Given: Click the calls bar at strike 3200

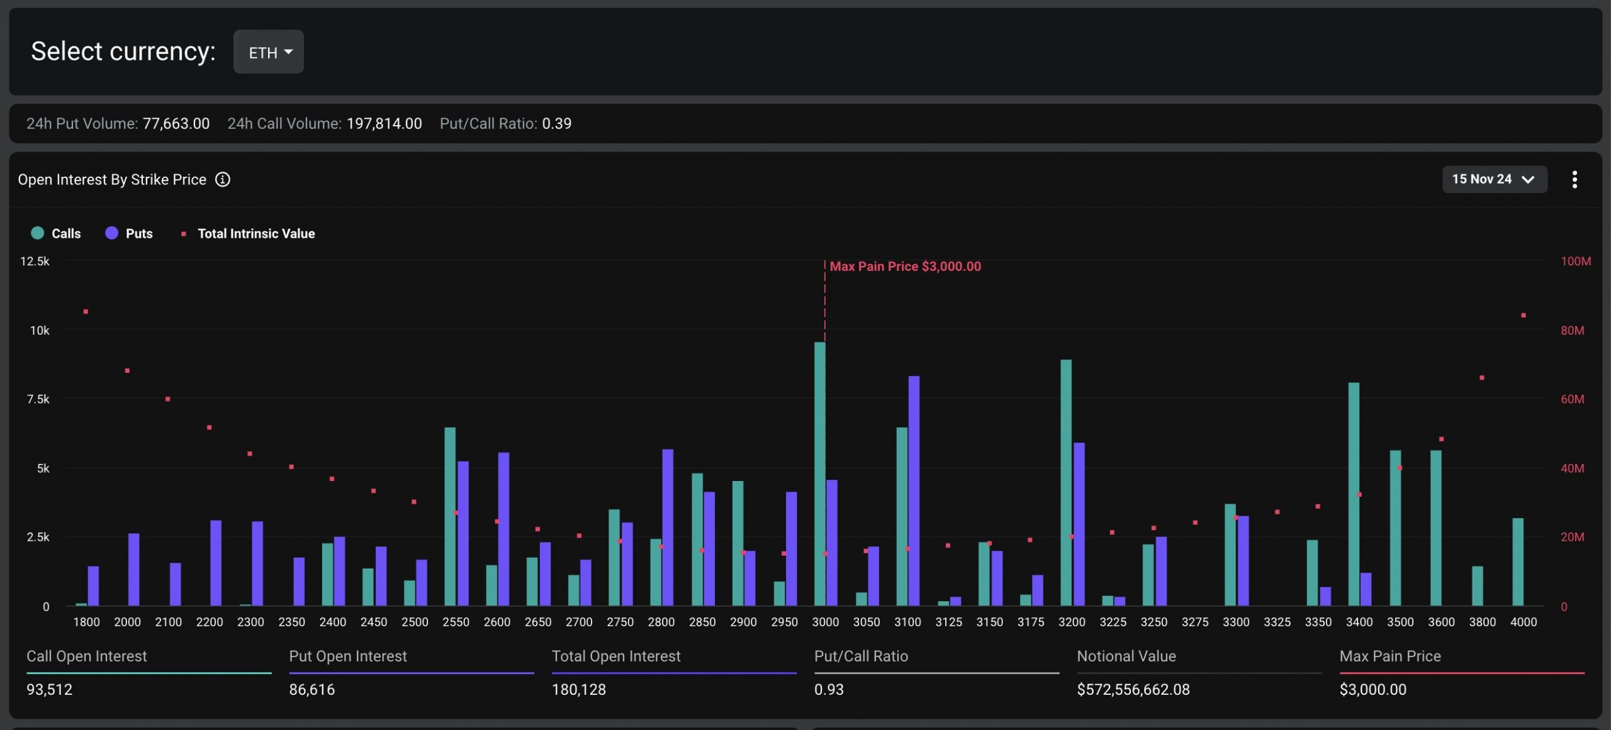Looking at the screenshot, I should (1066, 482).
